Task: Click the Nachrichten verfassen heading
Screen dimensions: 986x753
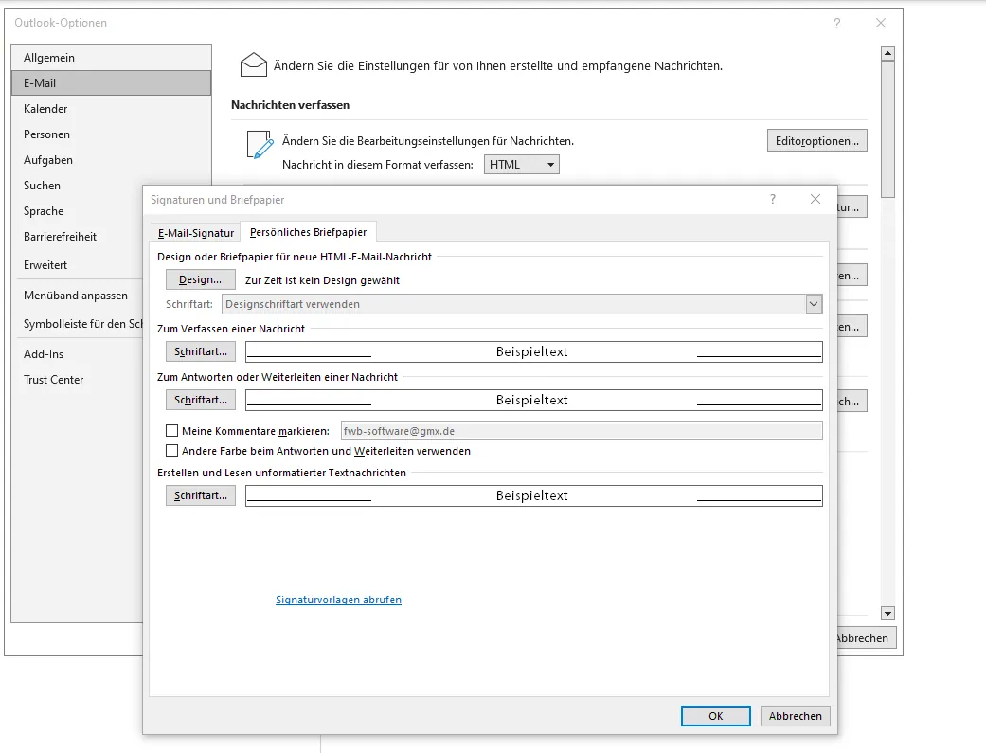Action: (291, 105)
